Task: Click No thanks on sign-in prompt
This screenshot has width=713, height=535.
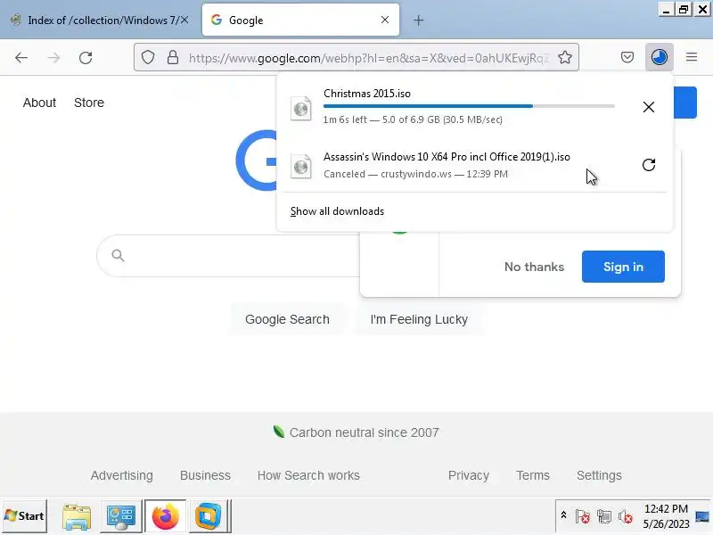Action: click(534, 267)
